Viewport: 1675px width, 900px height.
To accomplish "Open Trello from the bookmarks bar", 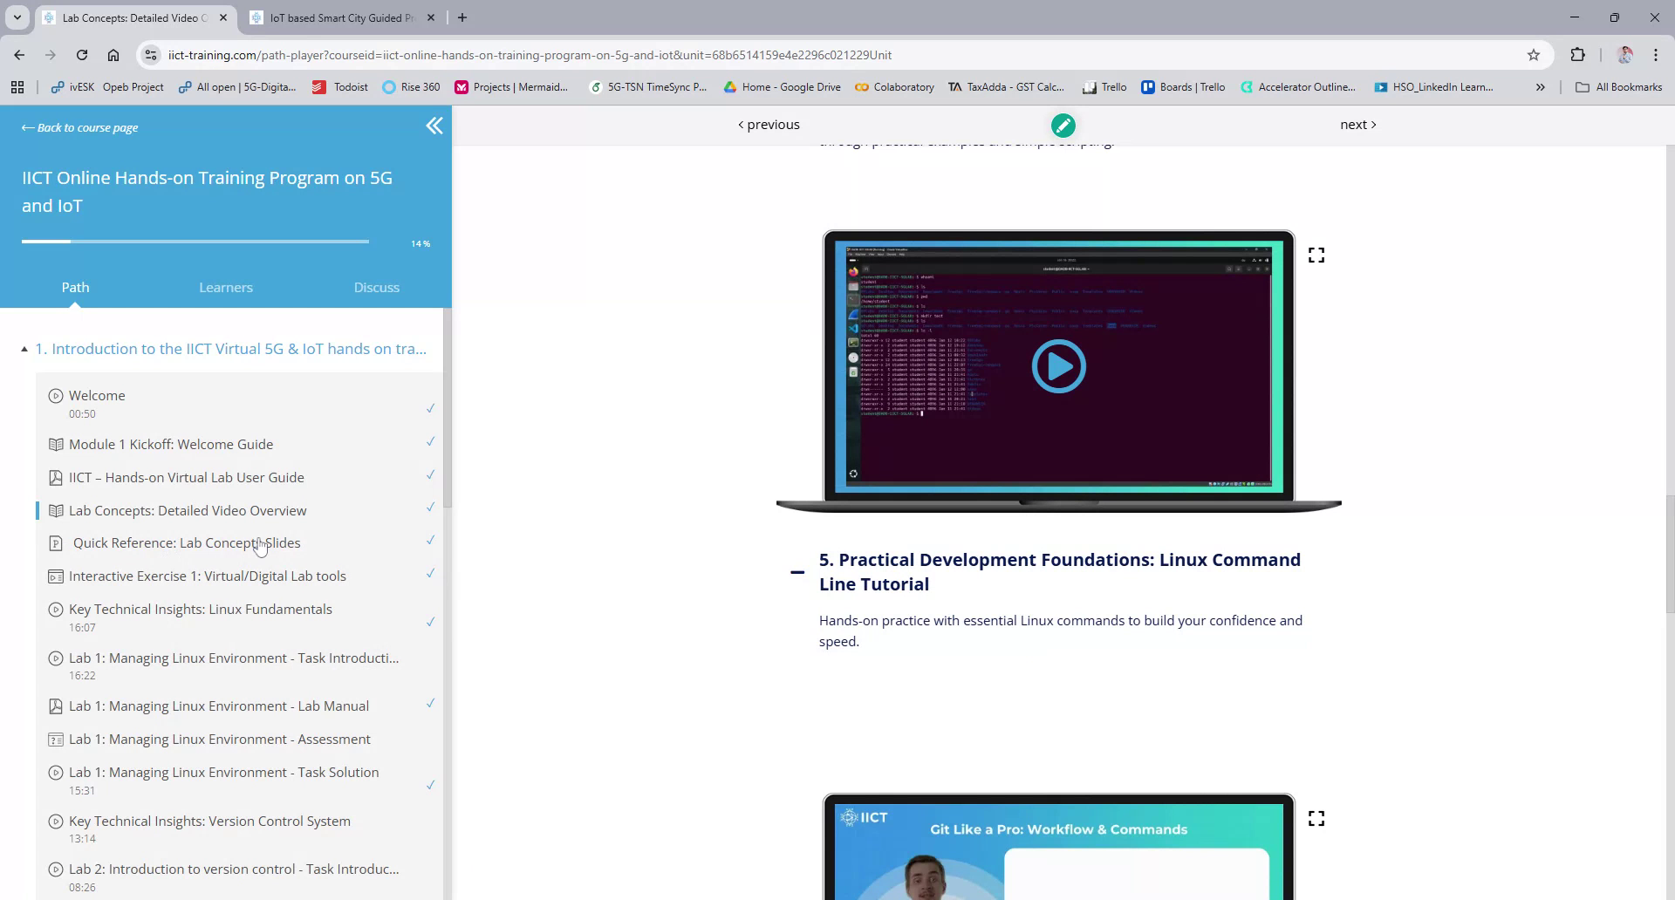I will pos(1104,86).
